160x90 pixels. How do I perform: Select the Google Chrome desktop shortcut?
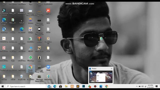[30, 69]
